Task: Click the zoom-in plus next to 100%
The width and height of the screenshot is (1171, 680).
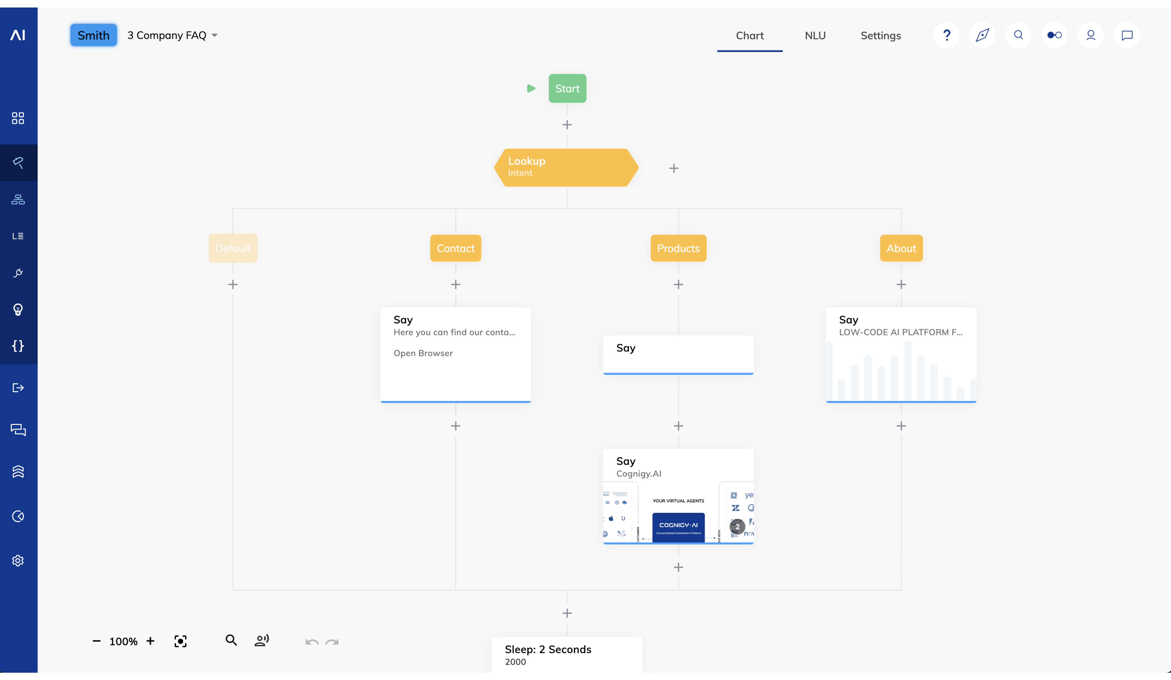Action: (150, 641)
